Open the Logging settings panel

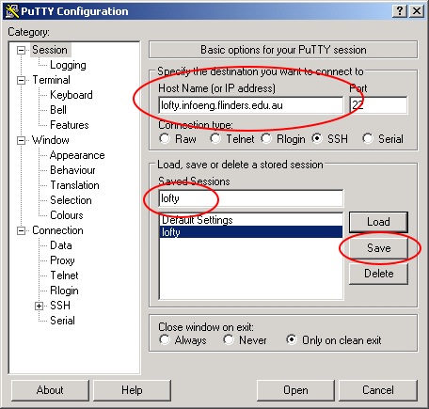pos(68,65)
